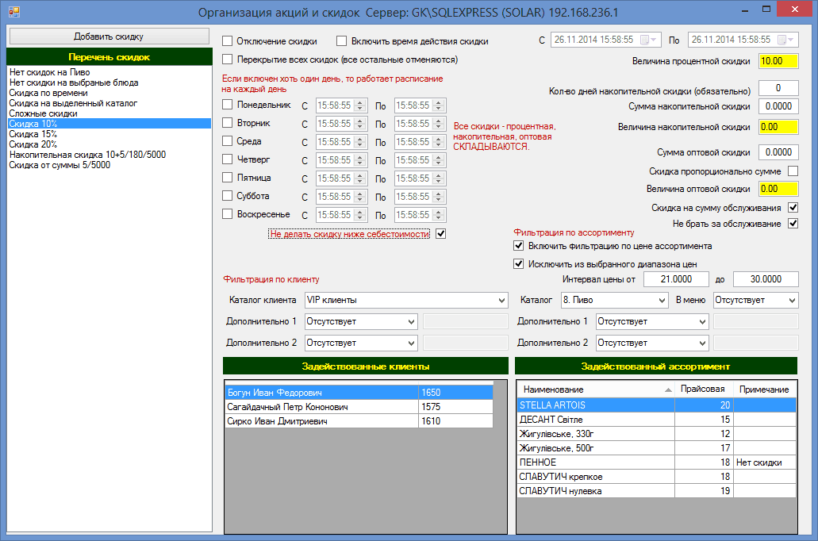Open client 'Дополнительно 1' dropdown
This screenshot has height=541, width=818.
coord(361,321)
